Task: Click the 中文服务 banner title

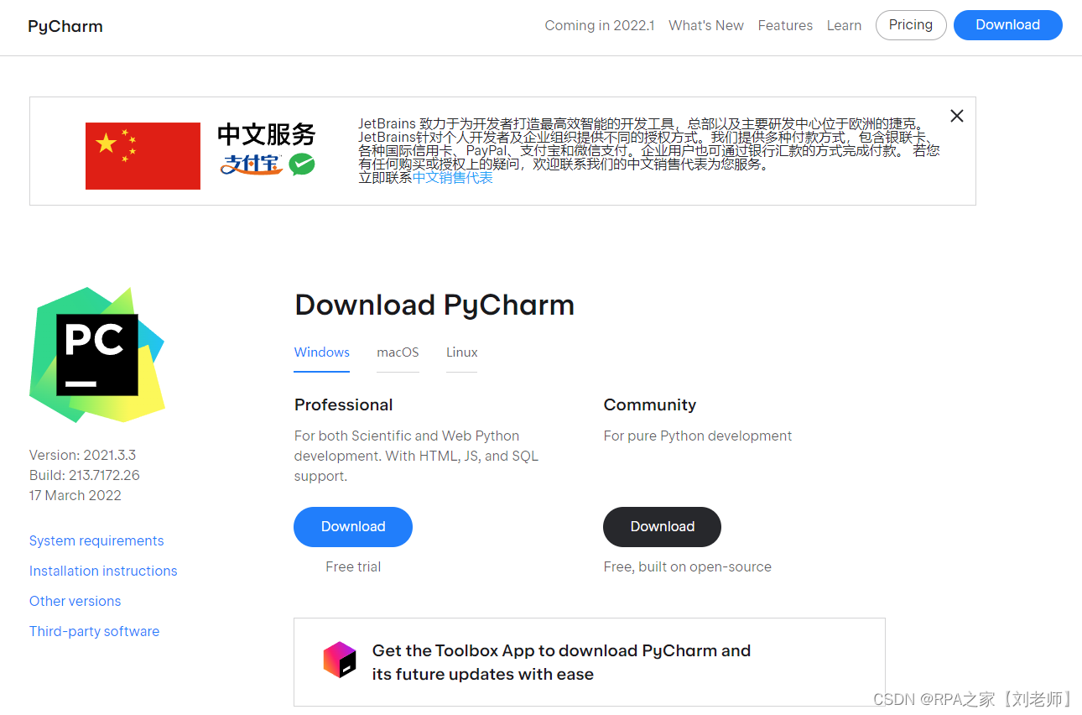Action: [267, 134]
